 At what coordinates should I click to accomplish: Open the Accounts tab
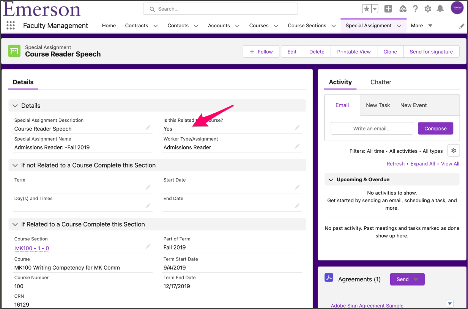pos(219,25)
